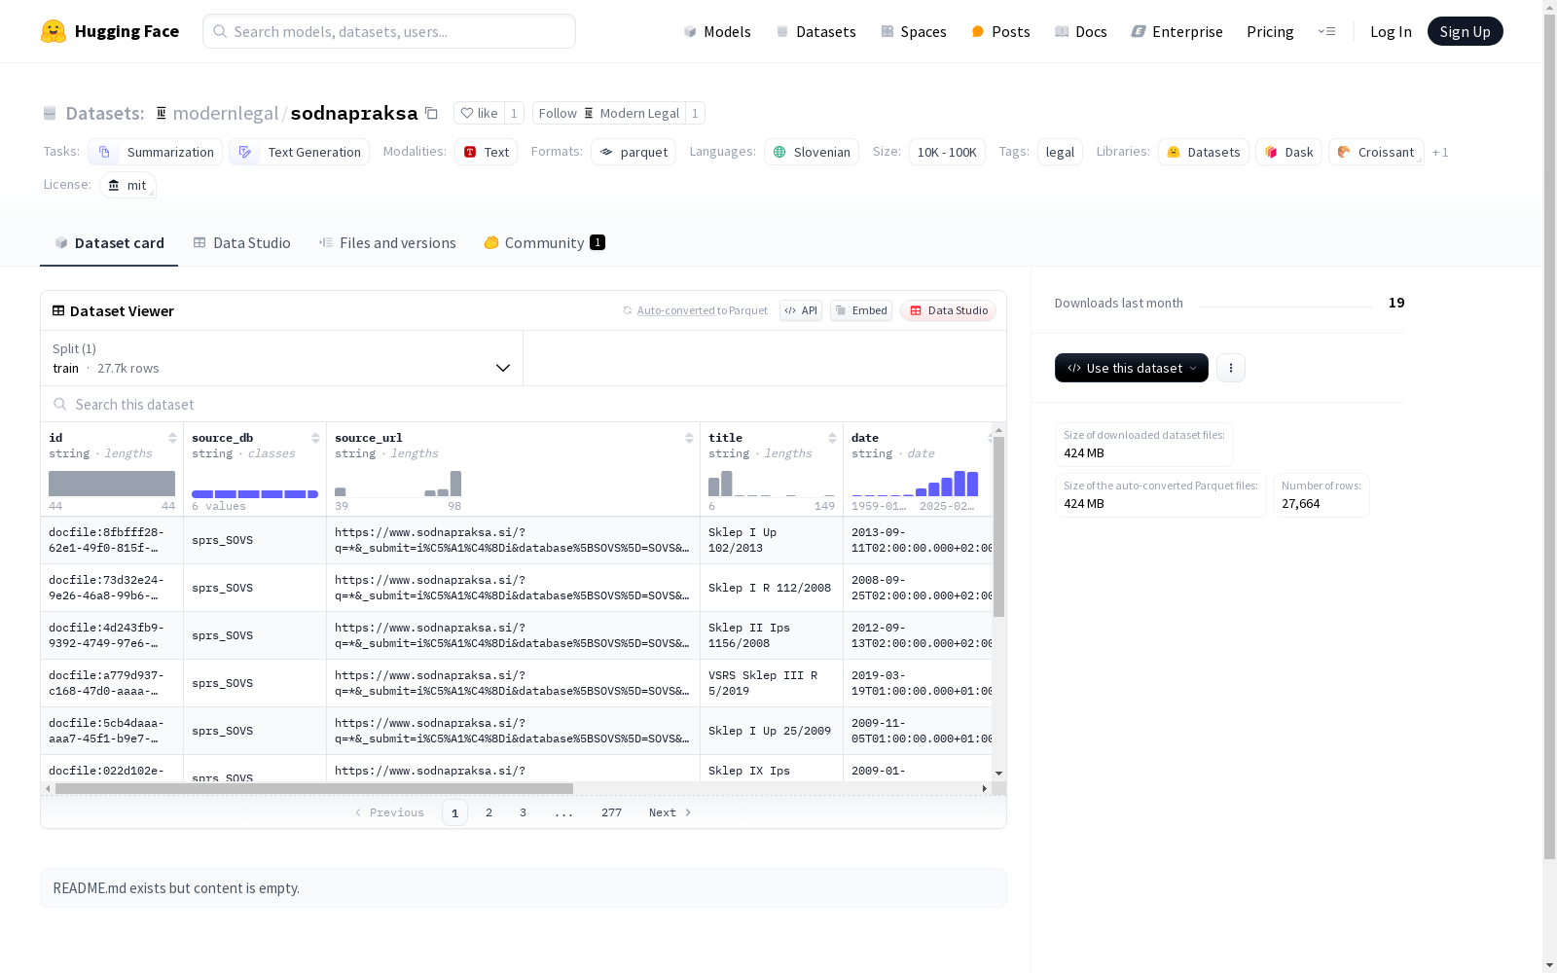Select the parquet format tag
The image size is (1557, 973).
634,152
